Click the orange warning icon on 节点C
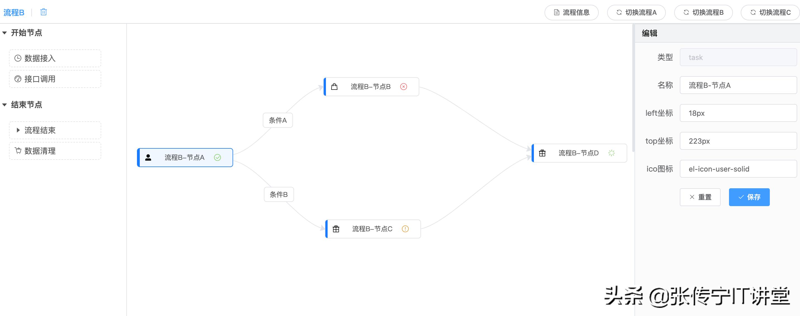Screen dimensions: 800x316 [405, 229]
